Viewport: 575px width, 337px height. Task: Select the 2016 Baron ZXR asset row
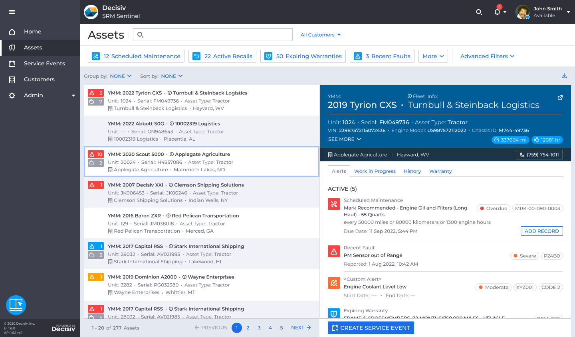point(202,223)
